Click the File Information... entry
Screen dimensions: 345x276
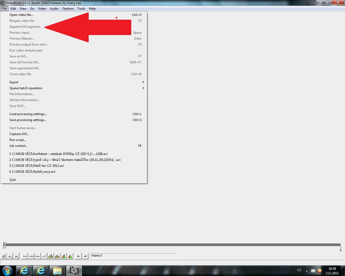tap(74, 94)
